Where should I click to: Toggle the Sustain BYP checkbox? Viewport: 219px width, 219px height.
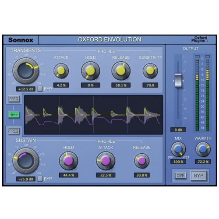pyautogui.click(x=40, y=179)
